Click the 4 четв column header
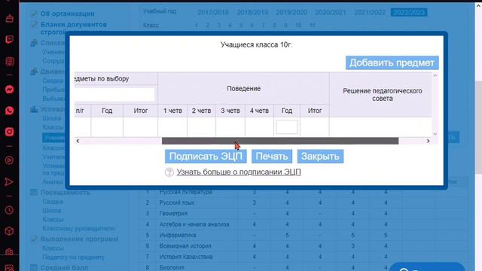The image size is (482, 271). [x=259, y=111]
